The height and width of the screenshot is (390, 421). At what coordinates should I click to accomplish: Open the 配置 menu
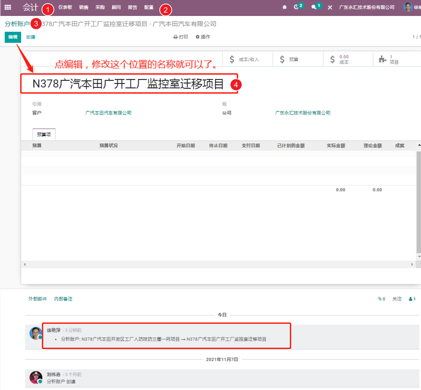(149, 7)
